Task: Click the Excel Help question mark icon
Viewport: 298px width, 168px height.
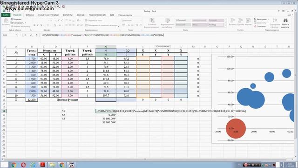Action: pyautogui.click(x=279, y=11)
